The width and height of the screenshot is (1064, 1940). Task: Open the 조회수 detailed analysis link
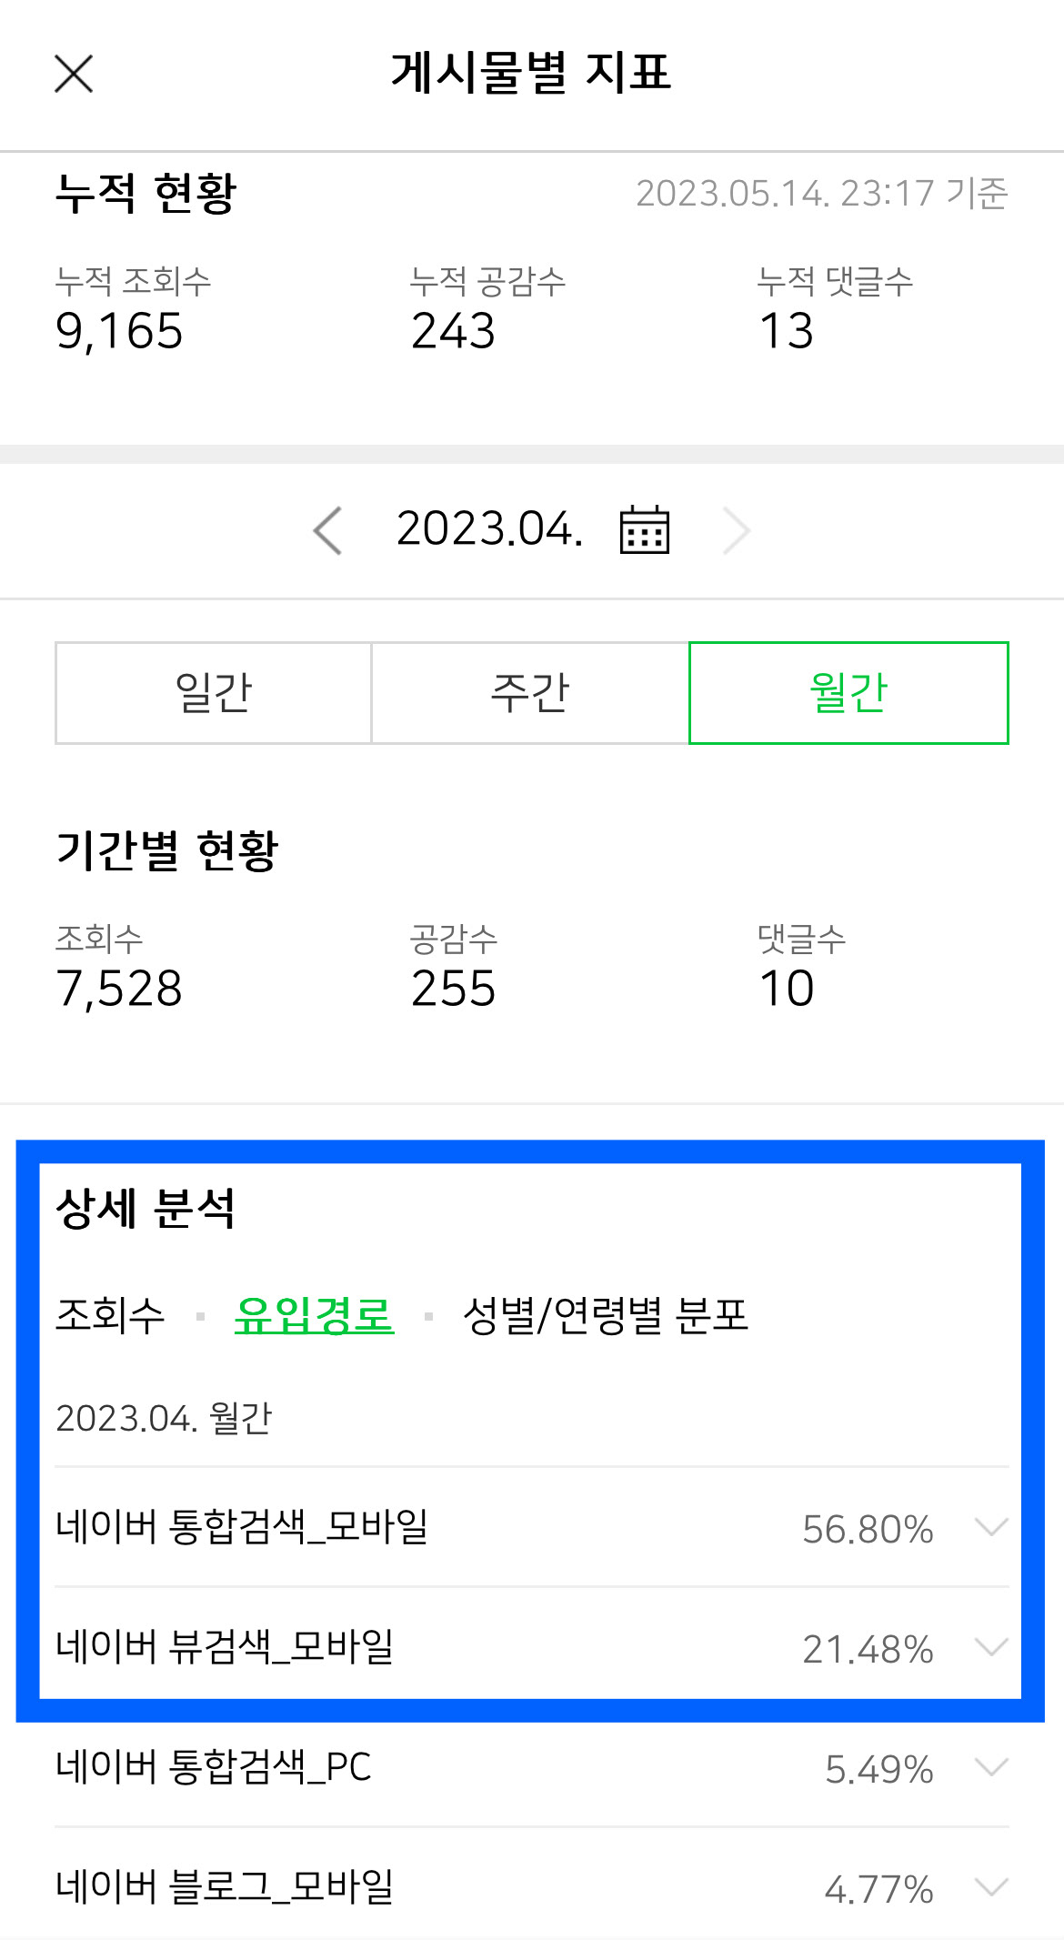(x=110, y=1315)
